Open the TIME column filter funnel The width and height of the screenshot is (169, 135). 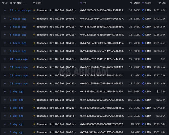click(x=14, y=3)
